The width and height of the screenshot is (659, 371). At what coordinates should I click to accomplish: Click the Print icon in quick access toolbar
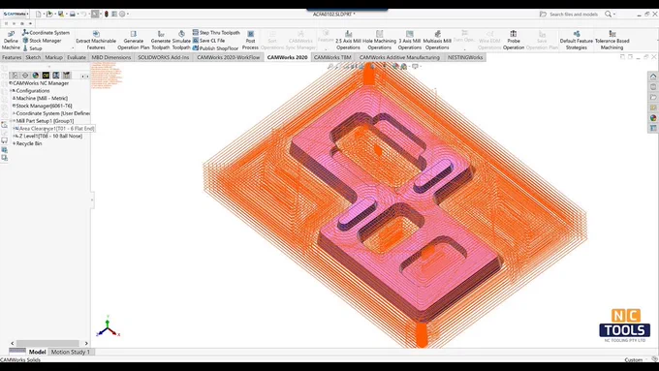click(72, 14)
